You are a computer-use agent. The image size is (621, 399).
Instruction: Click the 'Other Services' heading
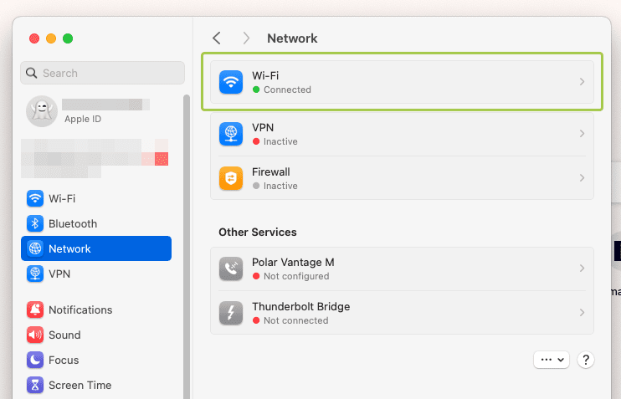(258, 232)
